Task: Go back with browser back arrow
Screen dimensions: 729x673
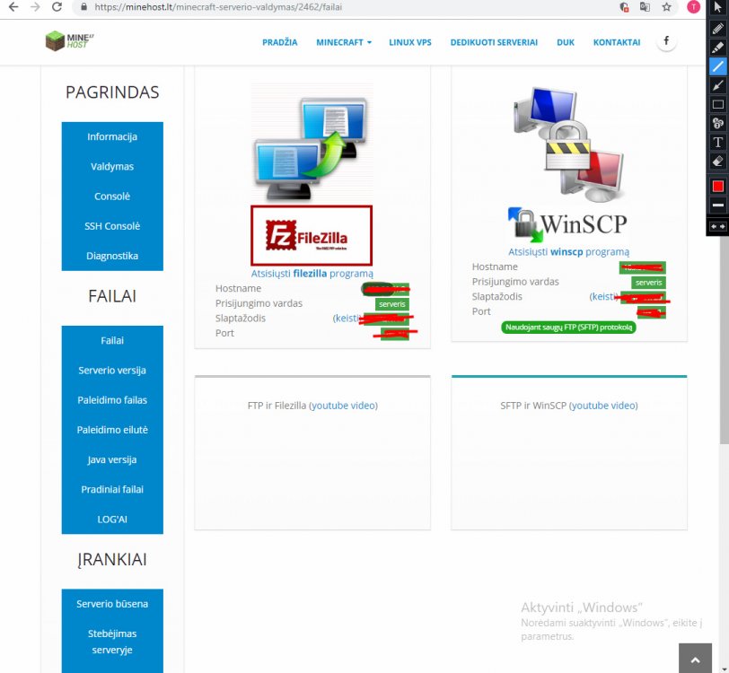Action: 13,7
